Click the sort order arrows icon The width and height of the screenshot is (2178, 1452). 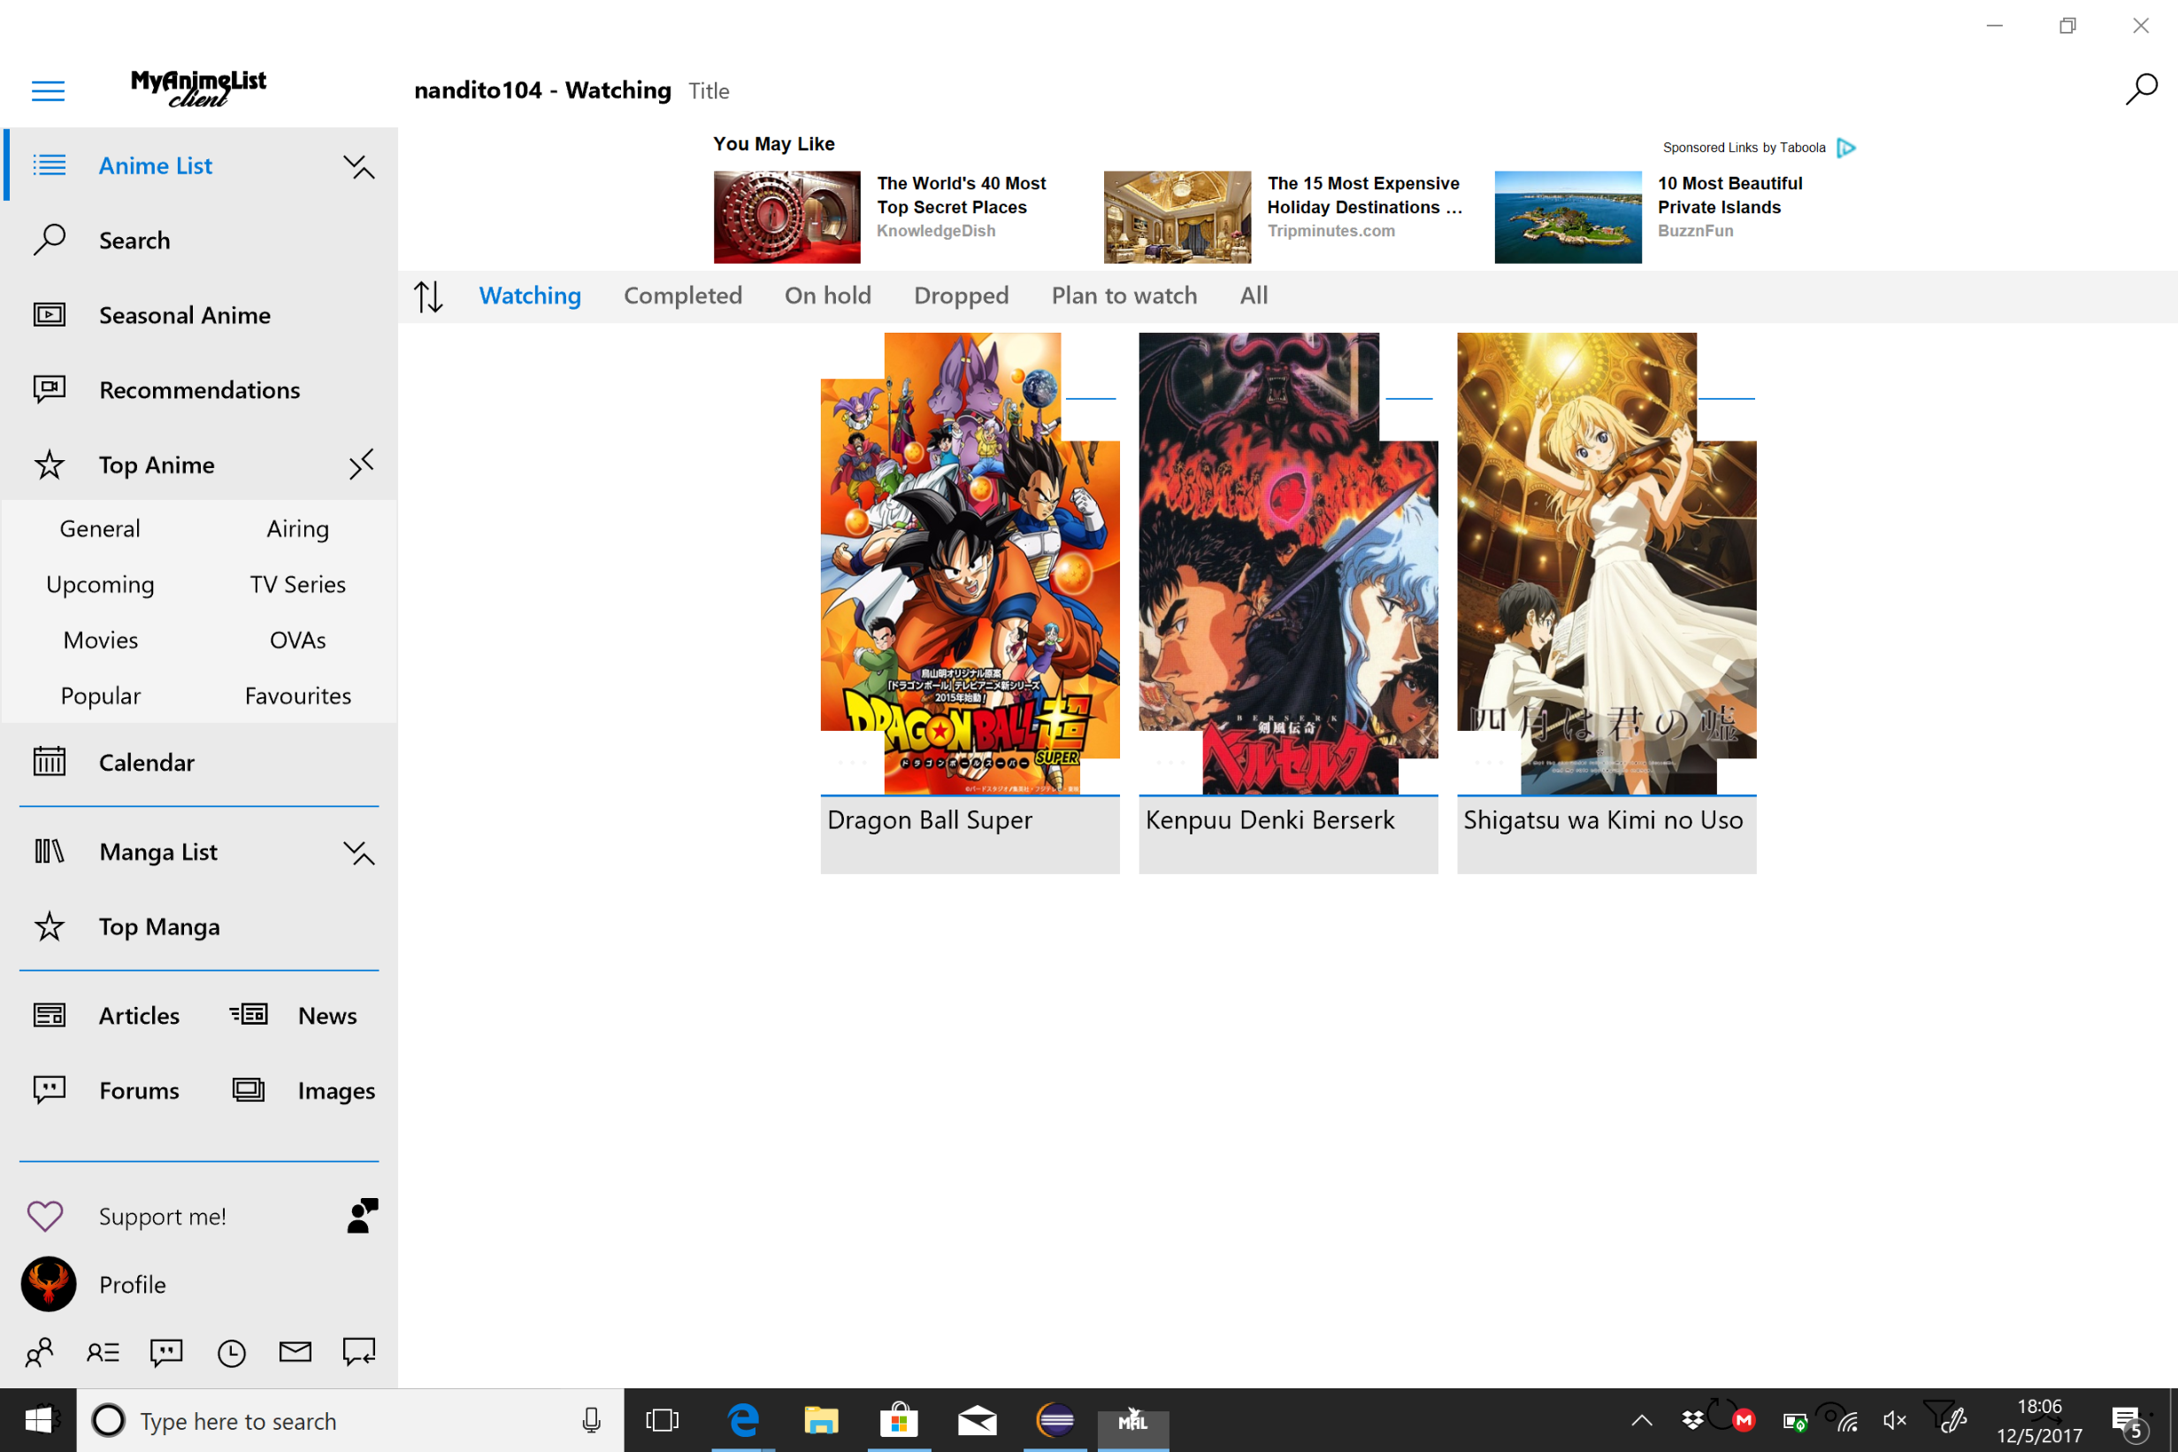[427, 296]
